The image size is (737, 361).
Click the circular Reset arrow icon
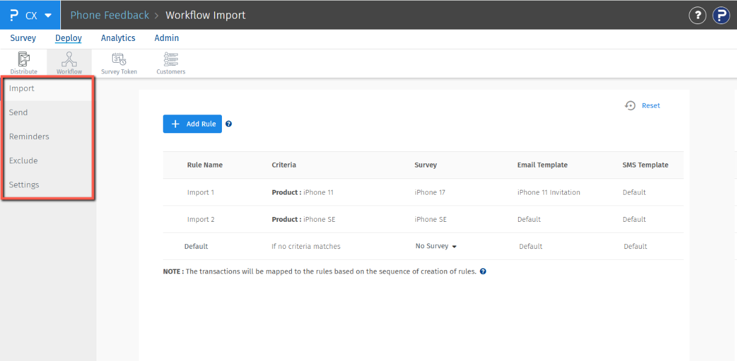[x=630, y=105]
